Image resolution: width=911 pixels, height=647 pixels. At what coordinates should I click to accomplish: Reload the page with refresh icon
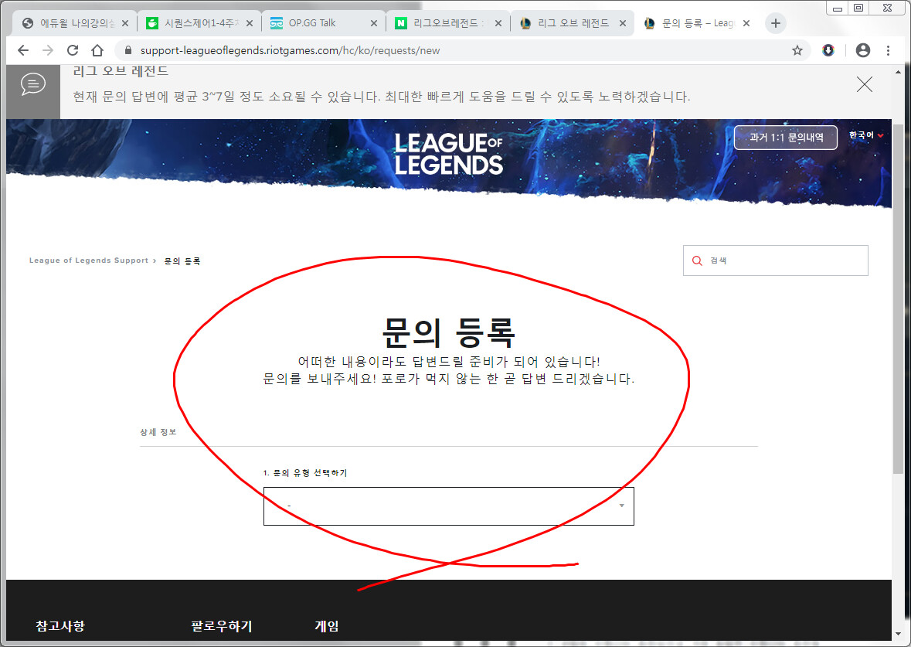[73, 50]
